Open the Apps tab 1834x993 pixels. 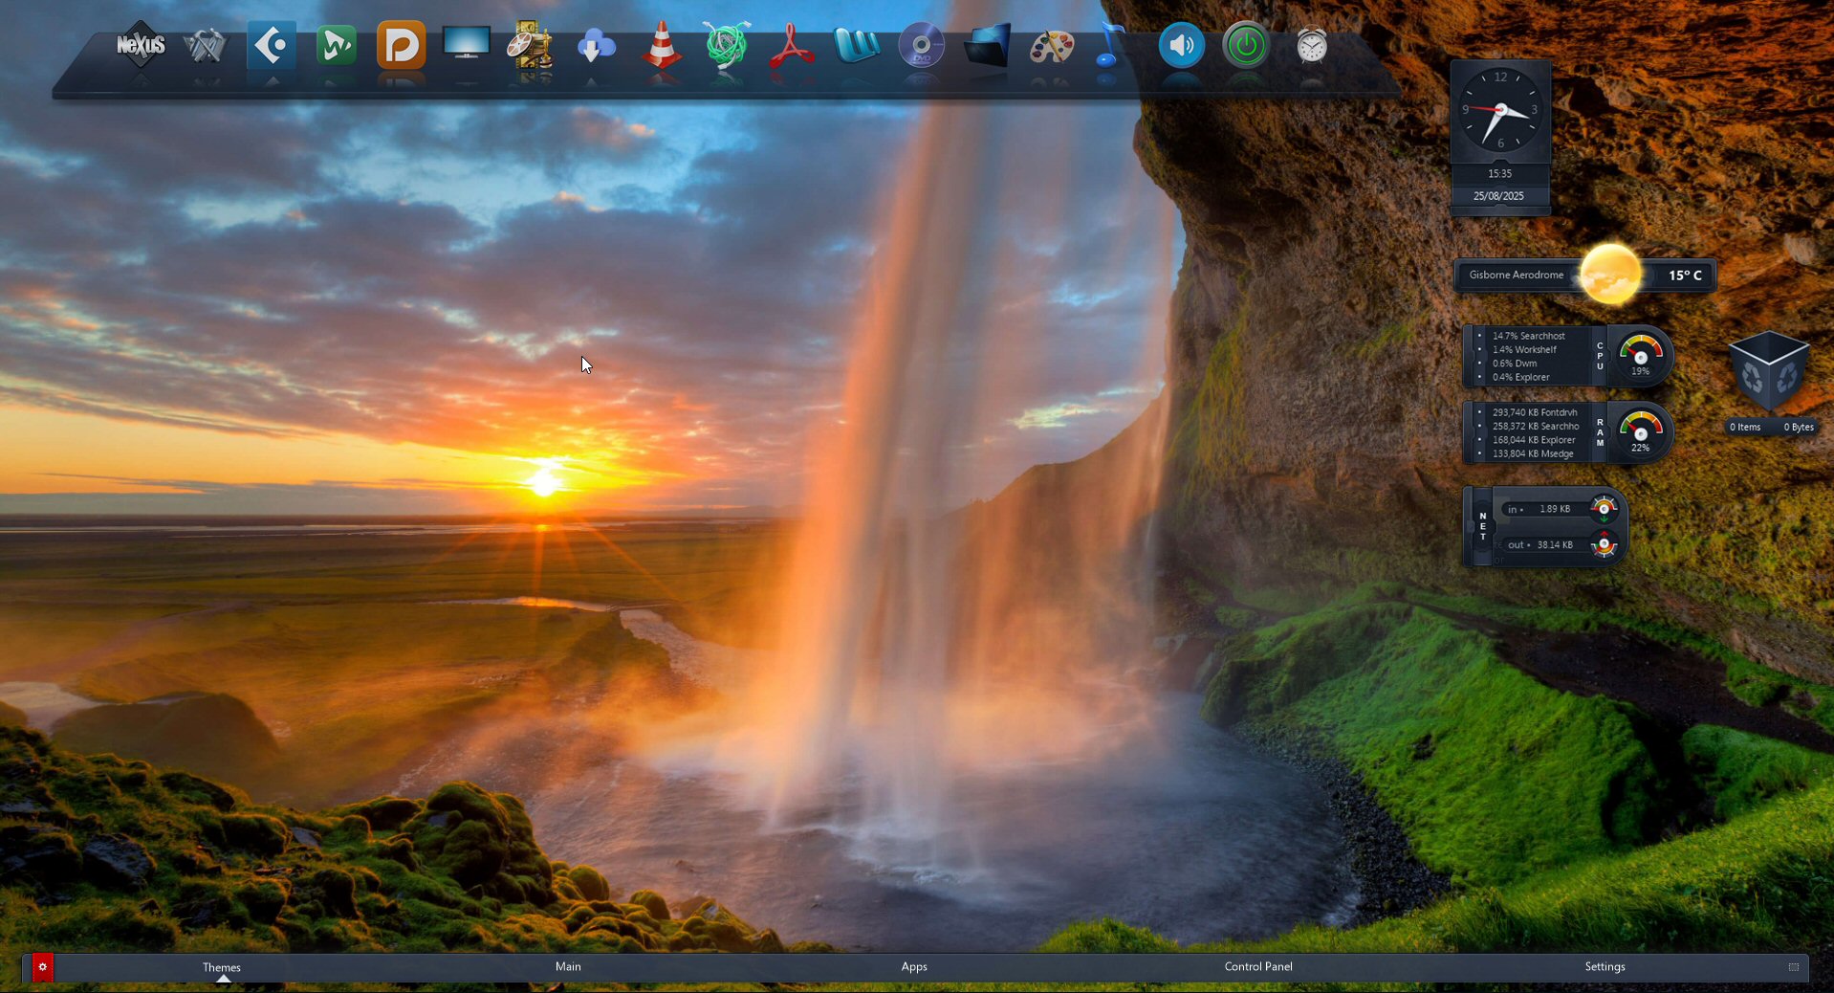pyautogui.click(x=914, y=966)
